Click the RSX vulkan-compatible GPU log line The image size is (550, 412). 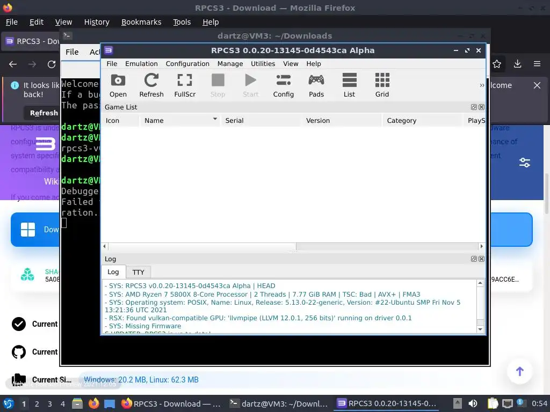pyautogui.click(x=258, y=318)
